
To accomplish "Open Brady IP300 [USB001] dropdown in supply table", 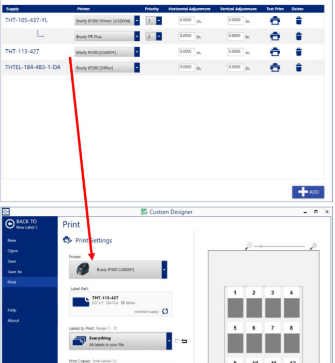I will point(137,52).
